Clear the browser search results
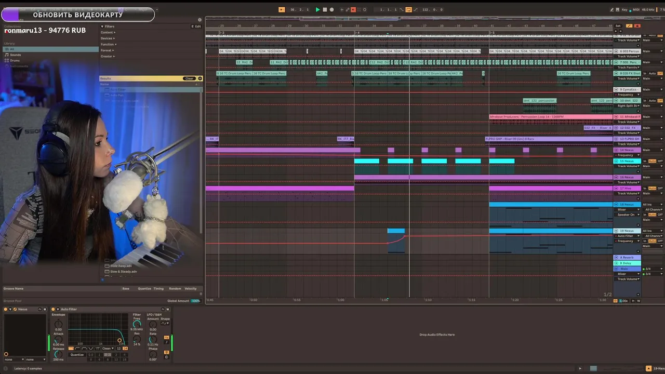Screen dimensions: 665x374 189,78
